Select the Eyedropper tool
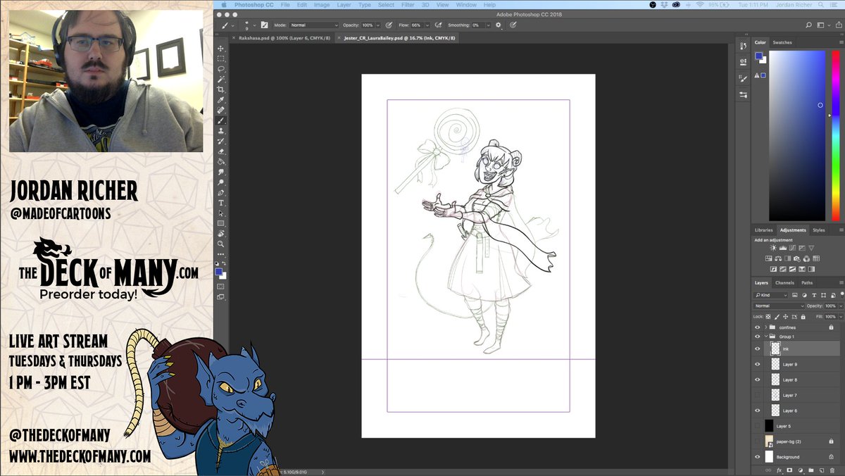 (x=221, y=100)
